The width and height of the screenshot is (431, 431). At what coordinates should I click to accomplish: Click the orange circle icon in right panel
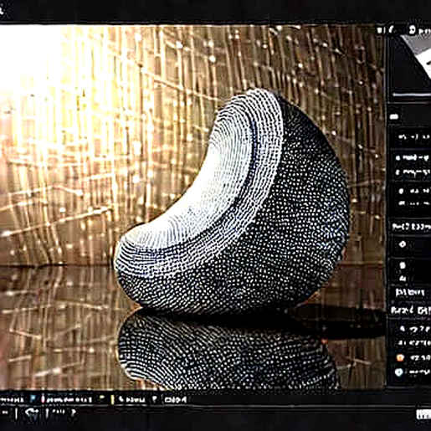(x=400, y=357)
